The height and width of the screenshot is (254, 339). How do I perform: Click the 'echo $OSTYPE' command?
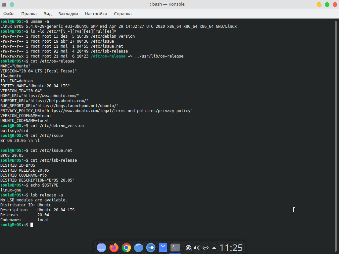pyautogui.click(x=44, y=185)
